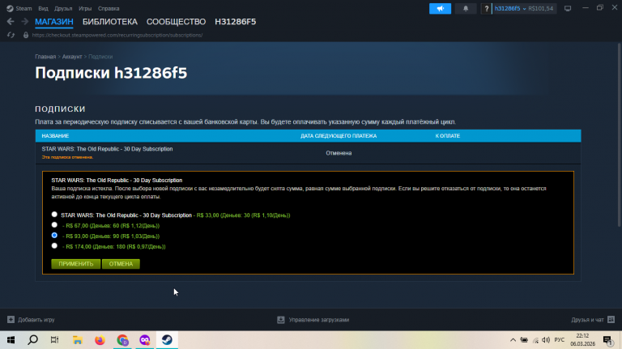The image size is (622, 349).
Task: Click the checkout URL address field
Action: click(x=117, y=35)
